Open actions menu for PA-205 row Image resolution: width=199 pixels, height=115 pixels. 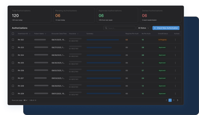click(x=175, y=63)
